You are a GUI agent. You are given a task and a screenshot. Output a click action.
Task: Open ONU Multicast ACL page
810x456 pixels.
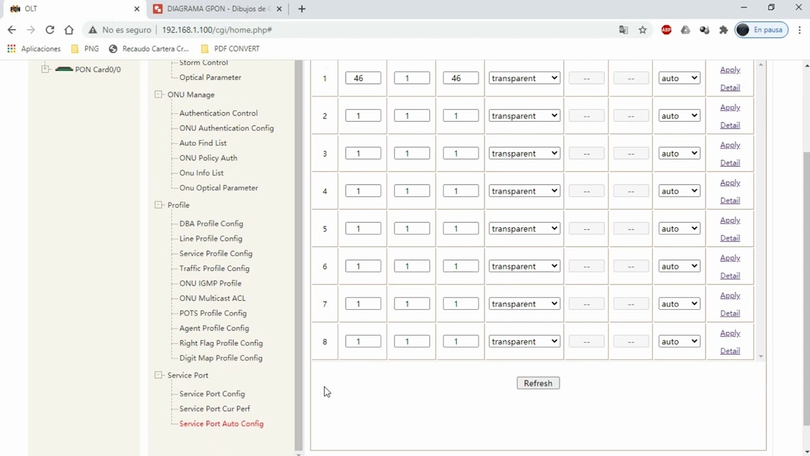click(x=213, y=298)
